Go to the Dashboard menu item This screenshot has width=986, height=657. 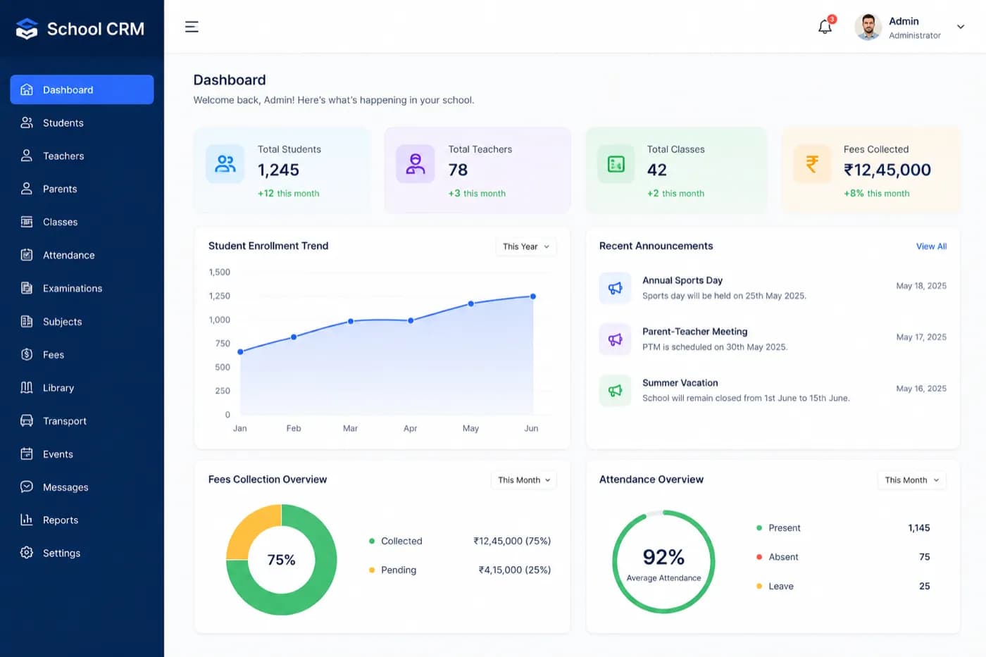tap(82, 89)
